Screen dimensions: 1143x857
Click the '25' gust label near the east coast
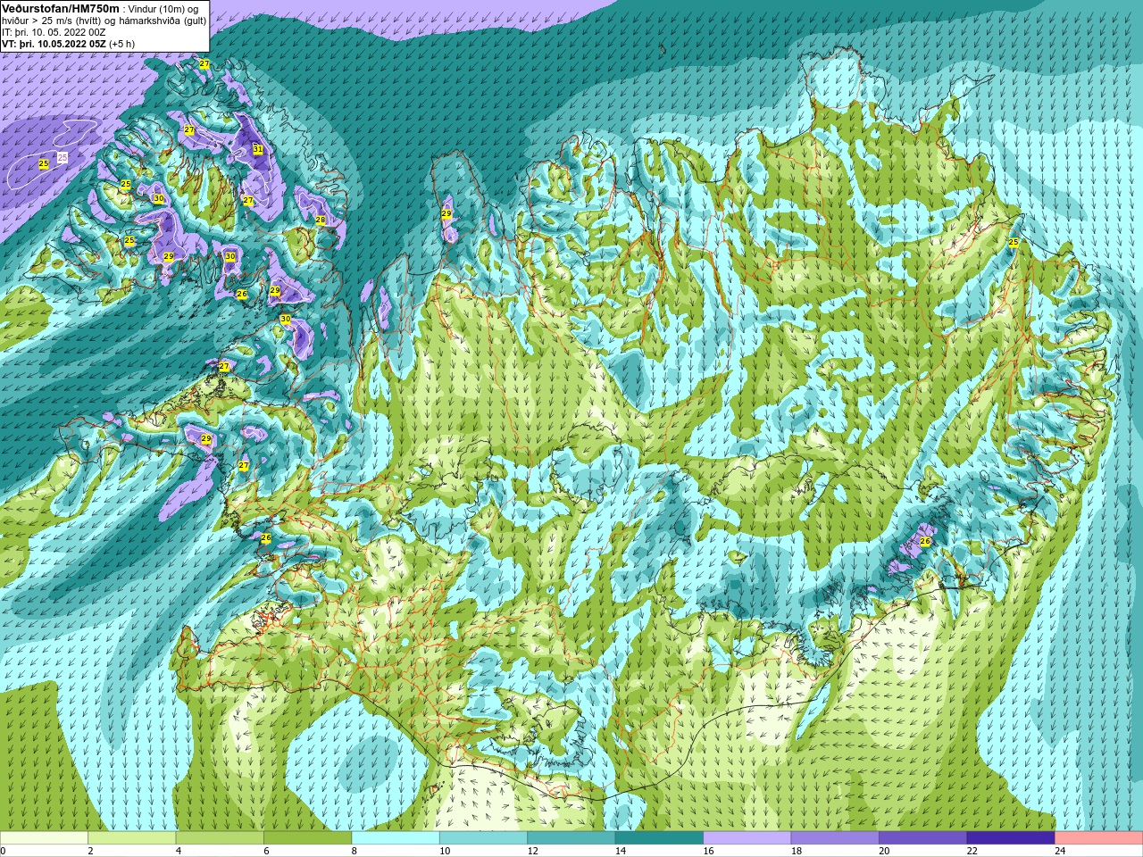pos(1014,242)
